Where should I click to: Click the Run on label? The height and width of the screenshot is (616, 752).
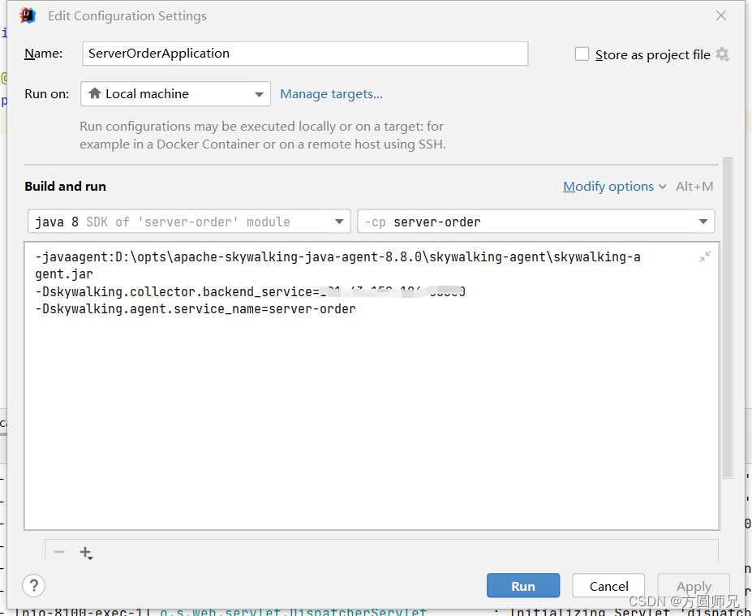click(x=46, y=93)
